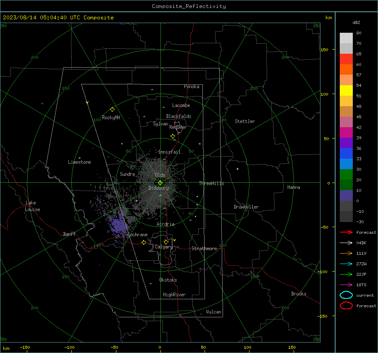This screenshot has width=378, height=353.
Task: Select the Okotoks map label
Action: [168, 280]
